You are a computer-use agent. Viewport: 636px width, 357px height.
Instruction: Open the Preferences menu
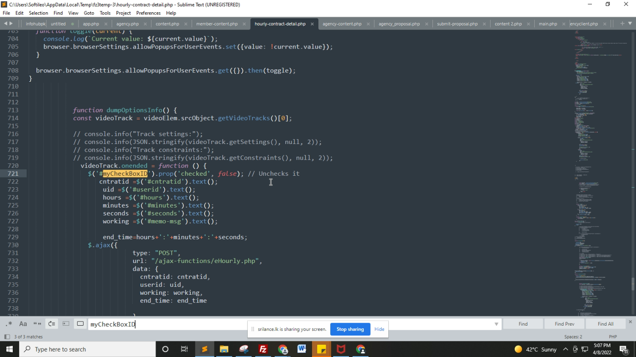[x=148, y=13]
